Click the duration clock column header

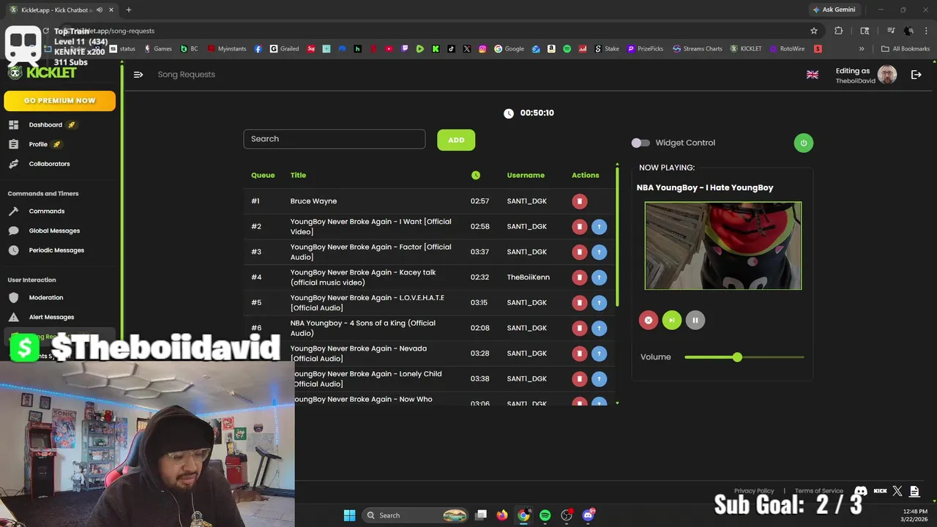pyautogui.click(x=476, y=176)
